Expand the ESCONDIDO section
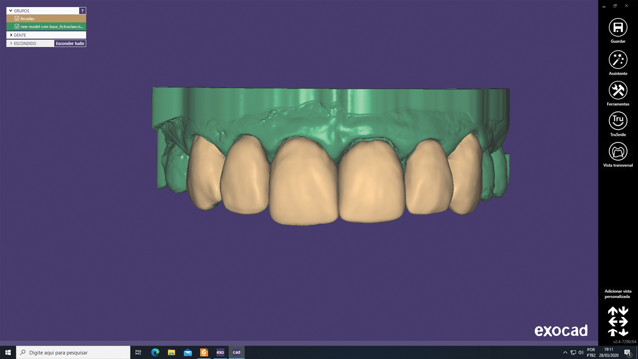The image size is (638, 359). (11, 43)
